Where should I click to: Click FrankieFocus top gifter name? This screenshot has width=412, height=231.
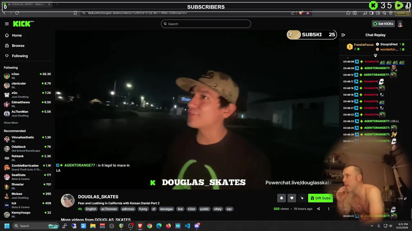click(364, 45)
